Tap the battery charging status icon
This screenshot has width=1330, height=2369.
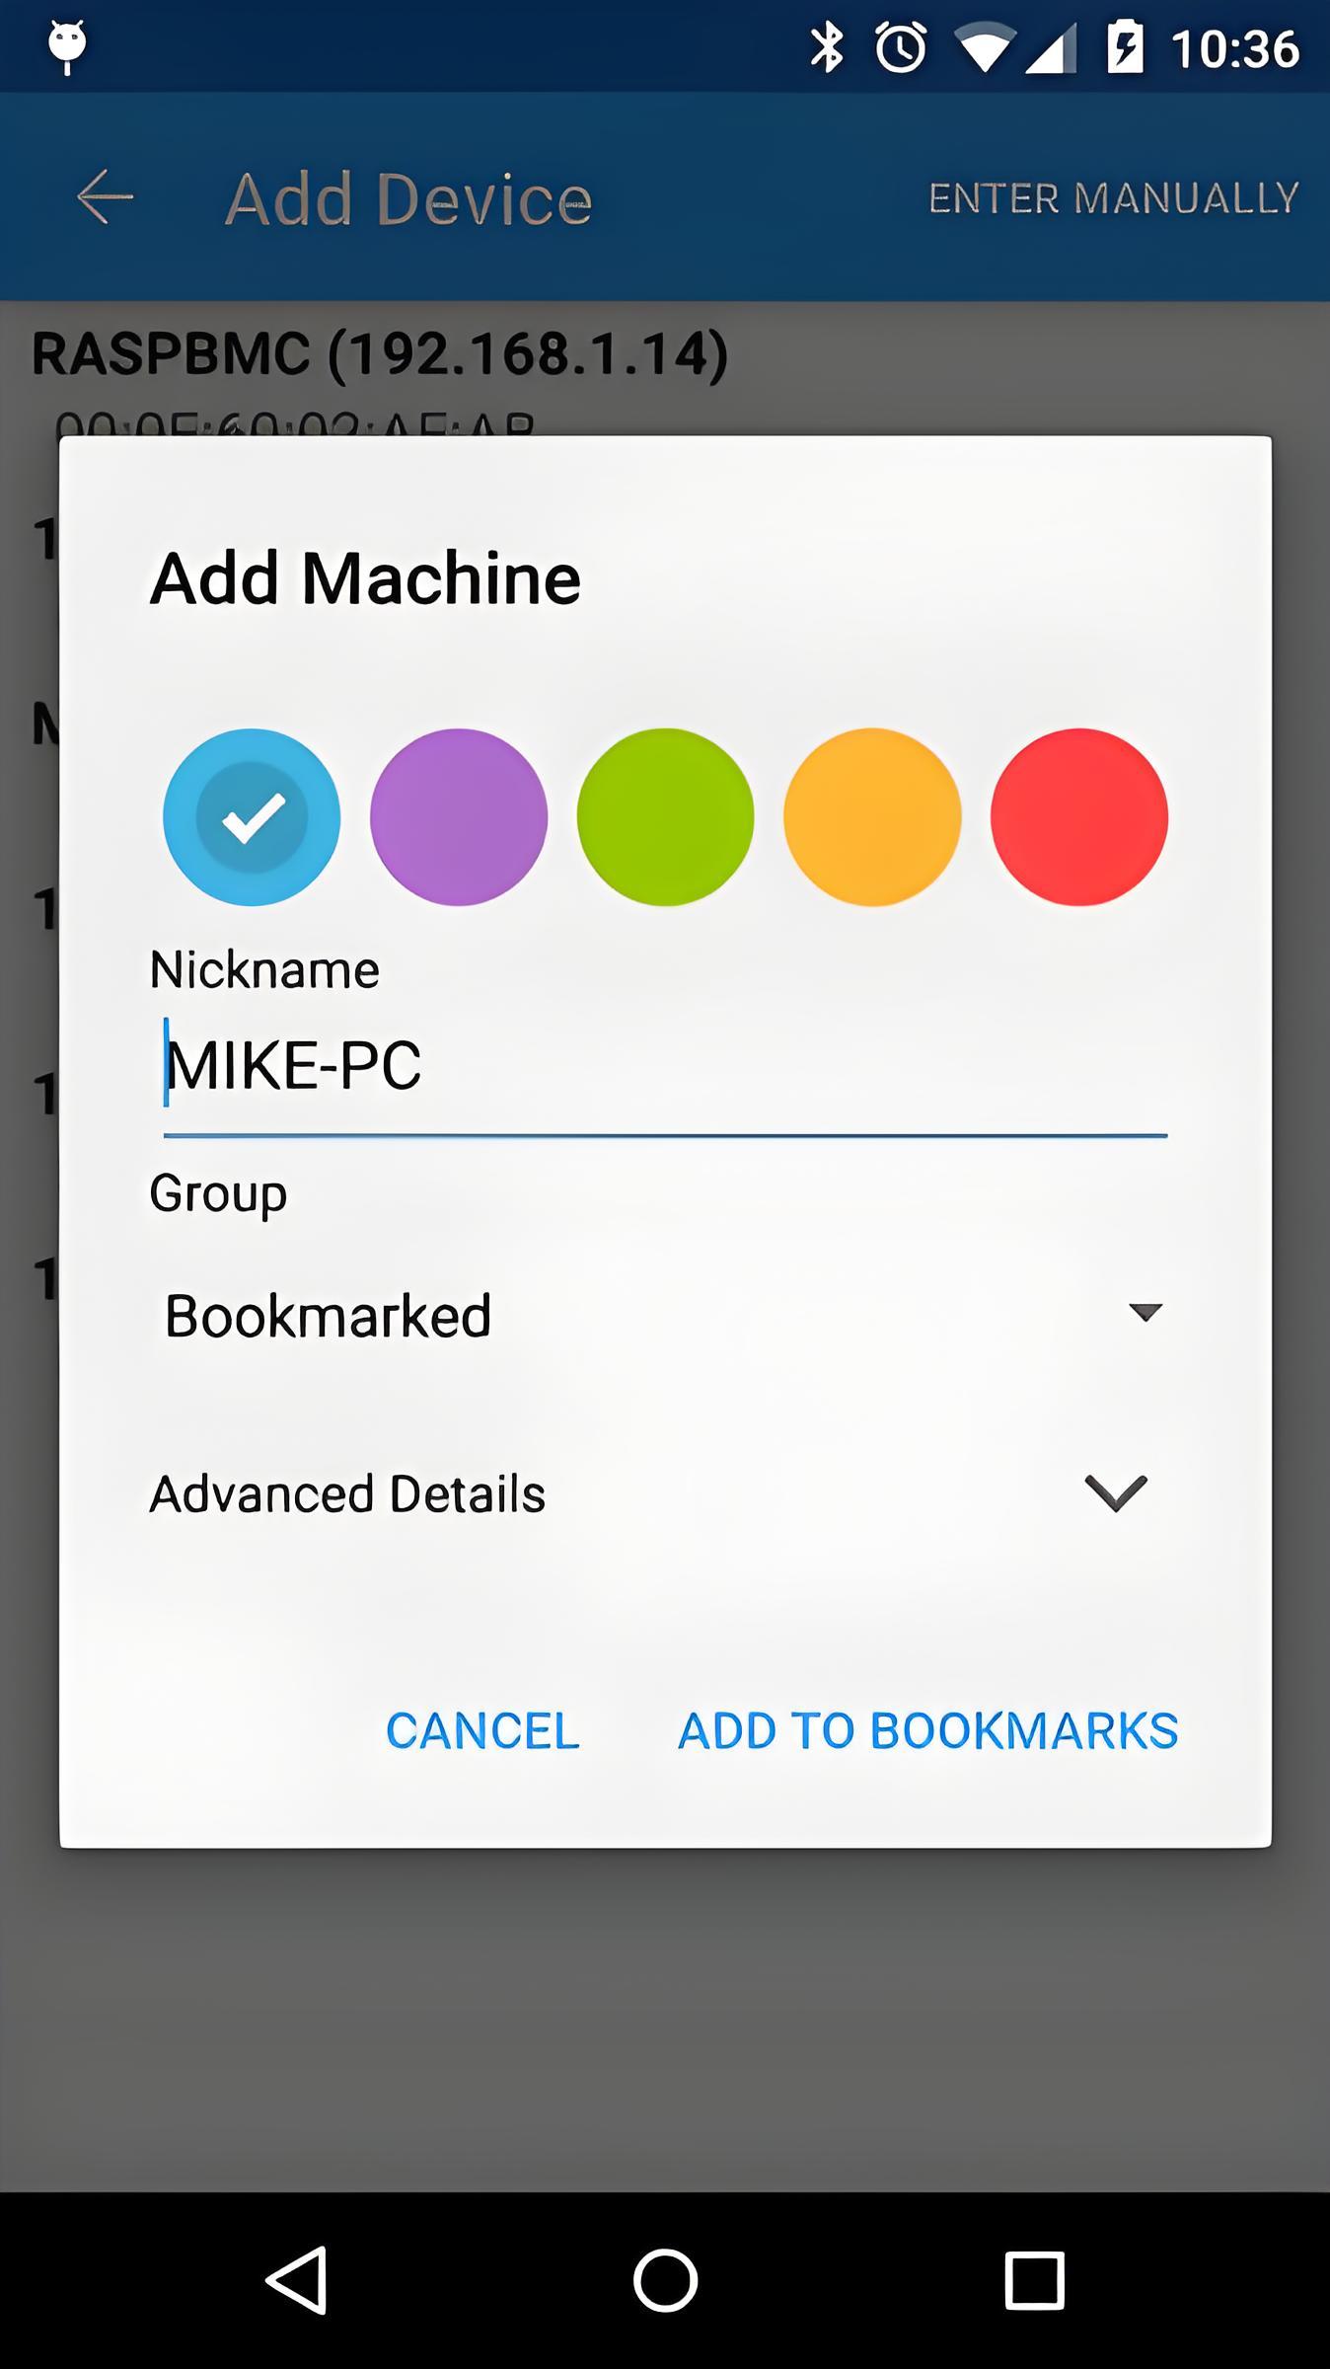coord(1125,47)
